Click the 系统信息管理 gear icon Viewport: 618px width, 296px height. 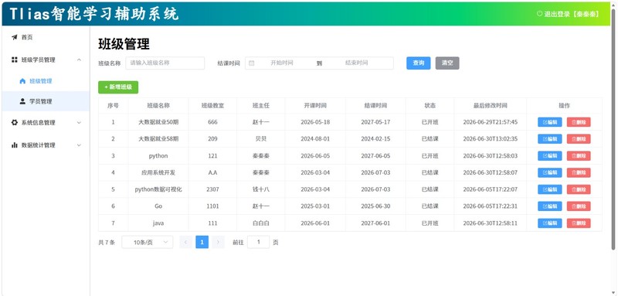coord(15,123)
